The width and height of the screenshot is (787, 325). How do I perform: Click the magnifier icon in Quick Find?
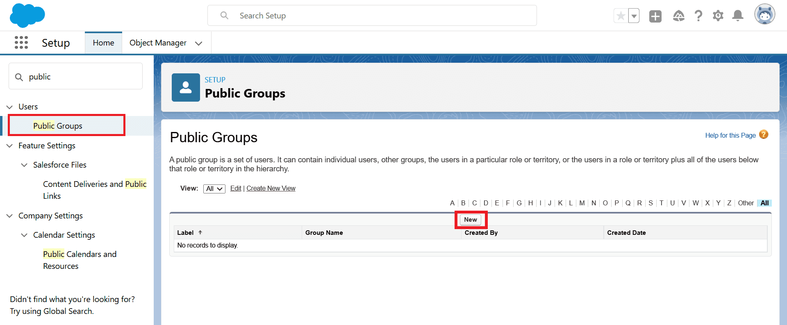[19, 77]
